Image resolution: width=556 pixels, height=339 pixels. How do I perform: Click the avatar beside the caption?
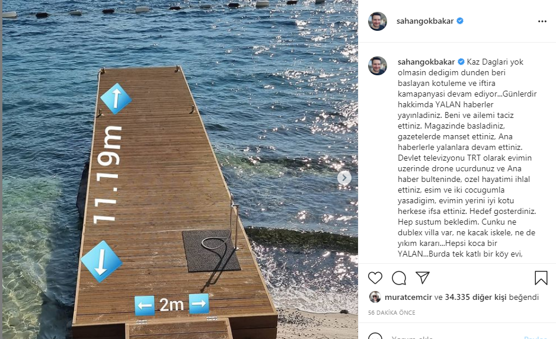click(x=377, y=66)
